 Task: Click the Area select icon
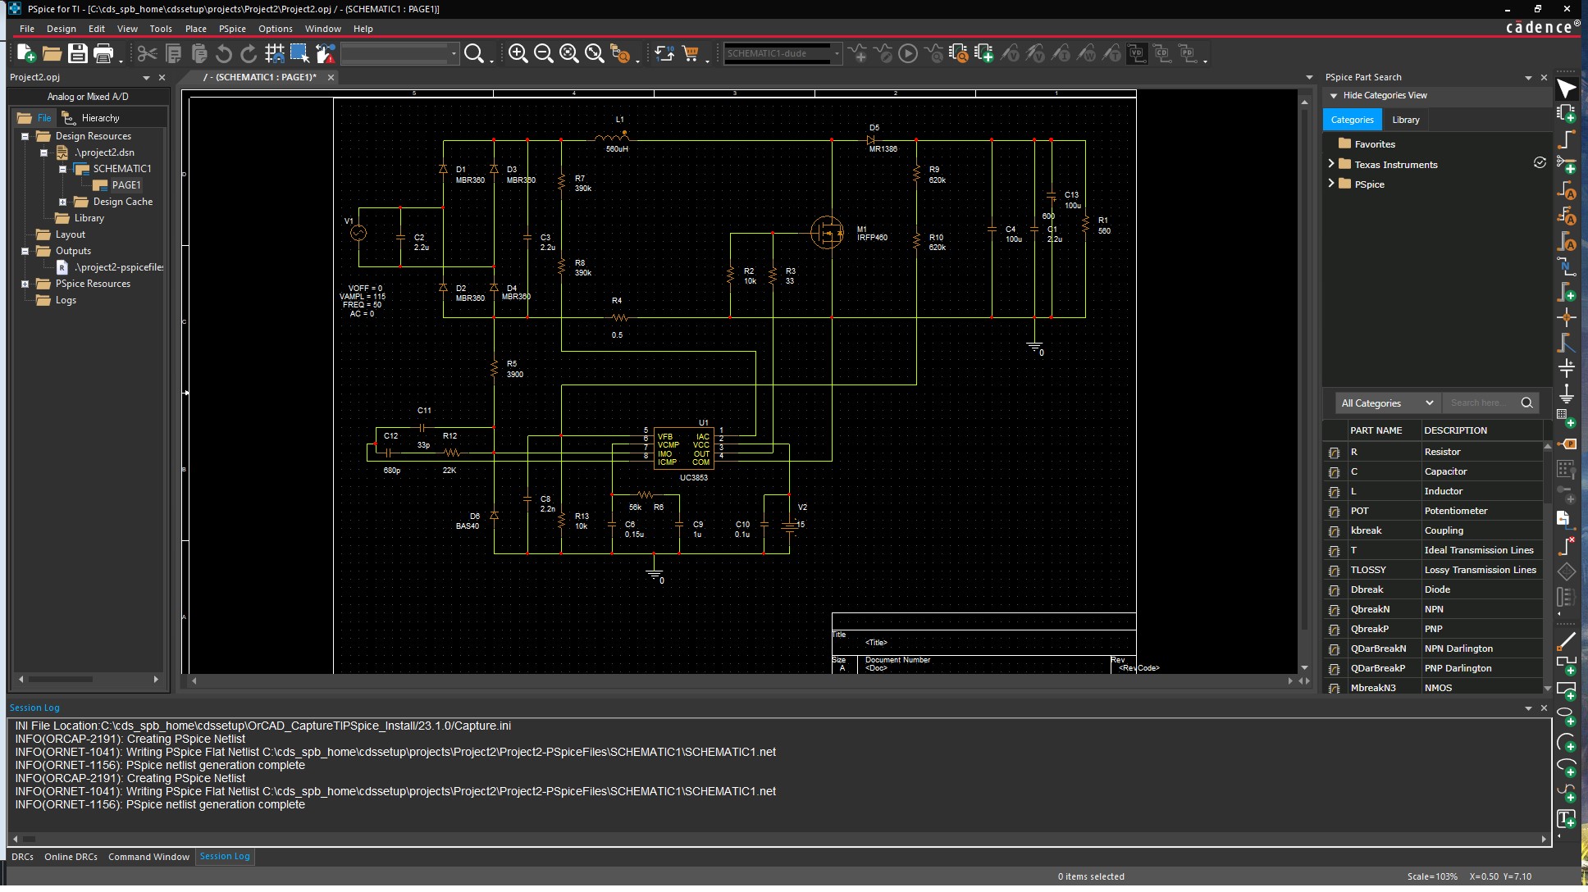[299, 53]
